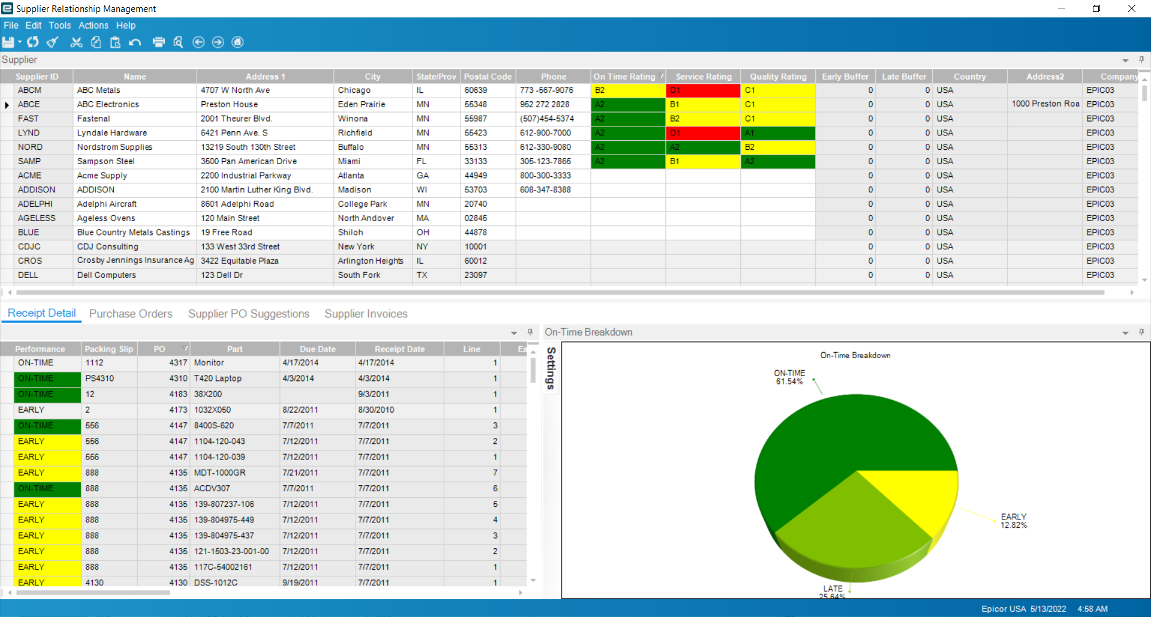The image size is (1151, 617).
Task: Toggle the Receipt Detail panel pin
Action: coord(530,332)
